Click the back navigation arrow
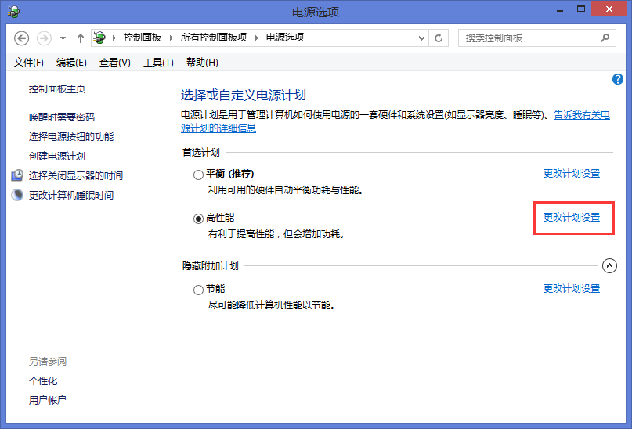The image size is (632, 429). pos(22,38)
